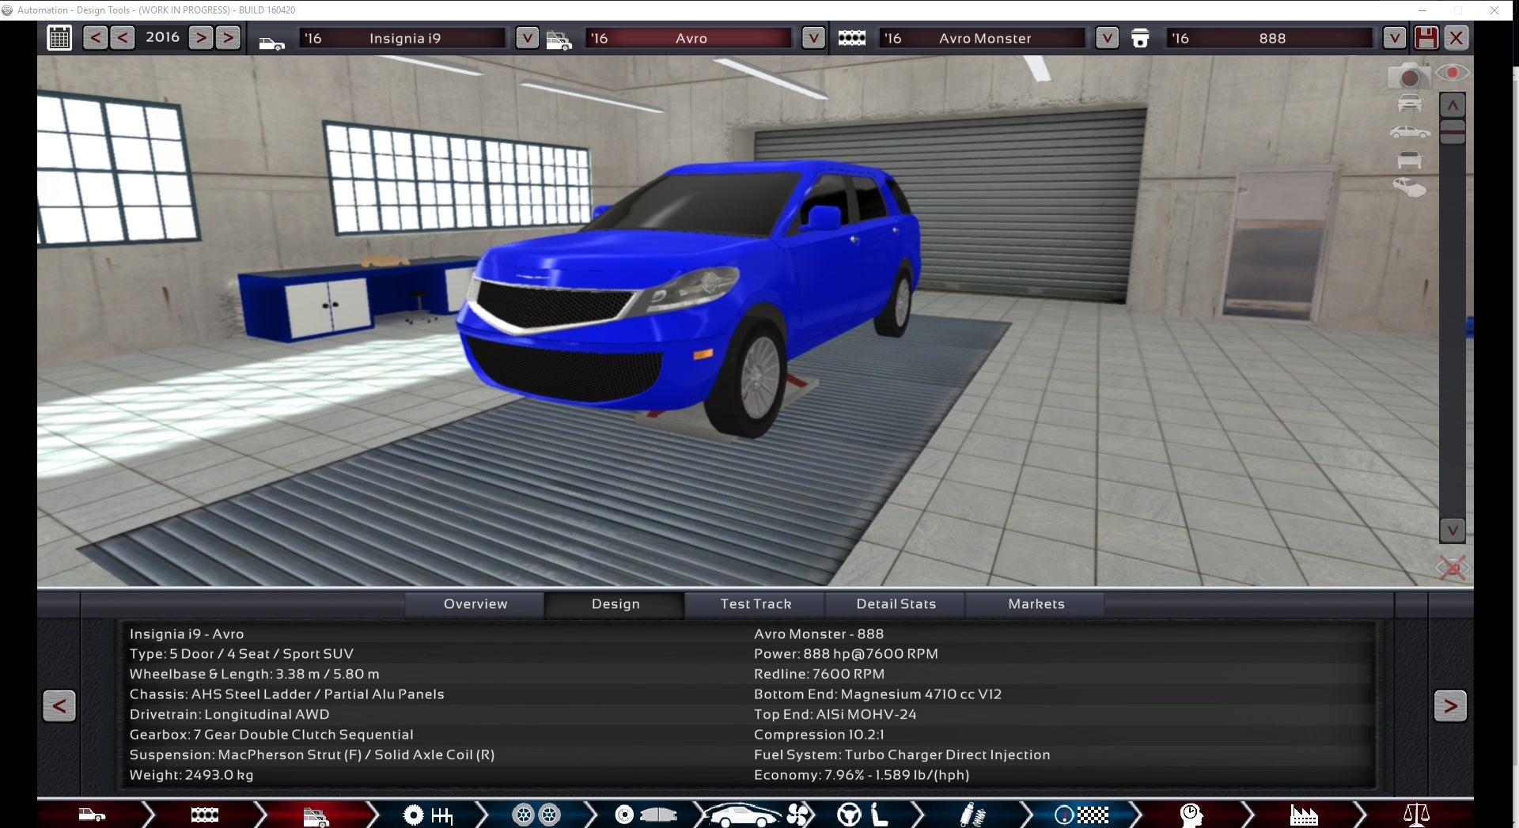Click the year value 2016
Image resolution: width=1519 pixels, height=828 pixels.
tap(162, 37)
